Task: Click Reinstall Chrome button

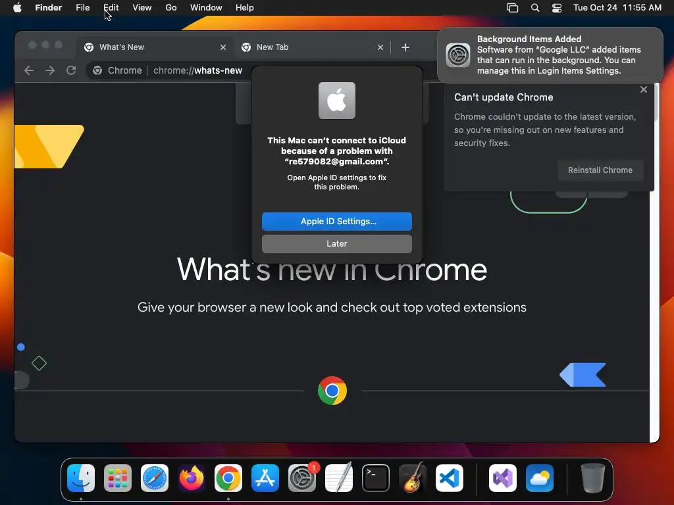Action: pos(600,170)
